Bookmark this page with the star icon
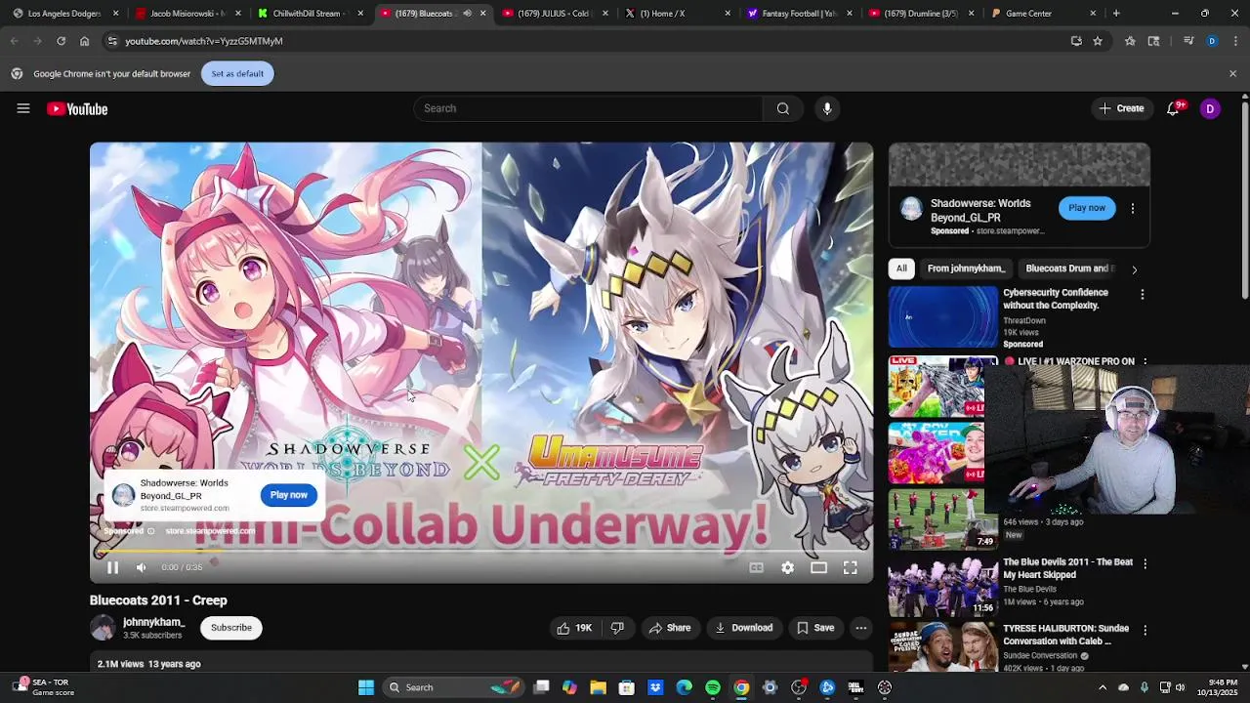 1098,41
